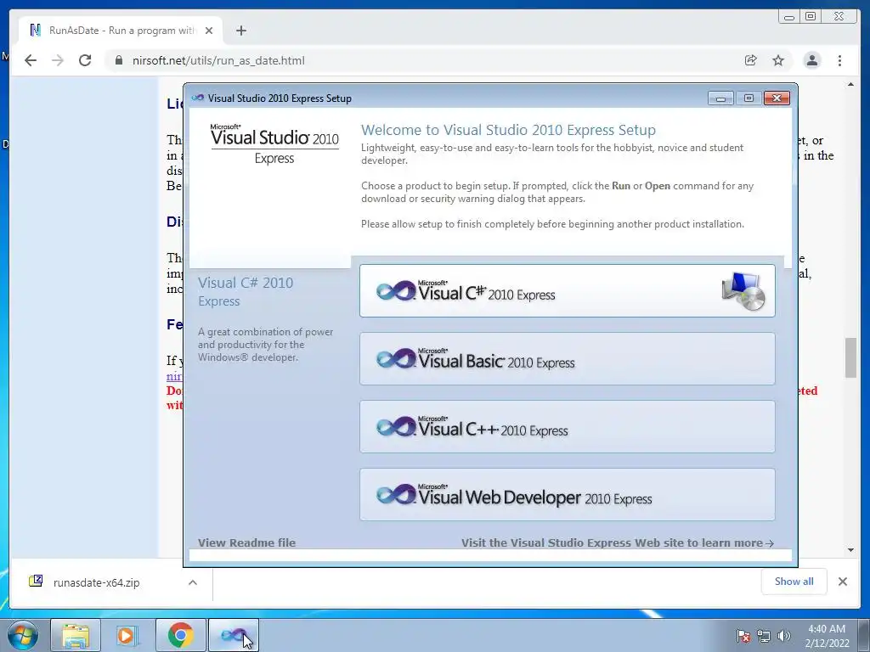Click the Welcome to Visual Studio heading
870x652 pixels.
pyautogui.click(x=508, y=130)
